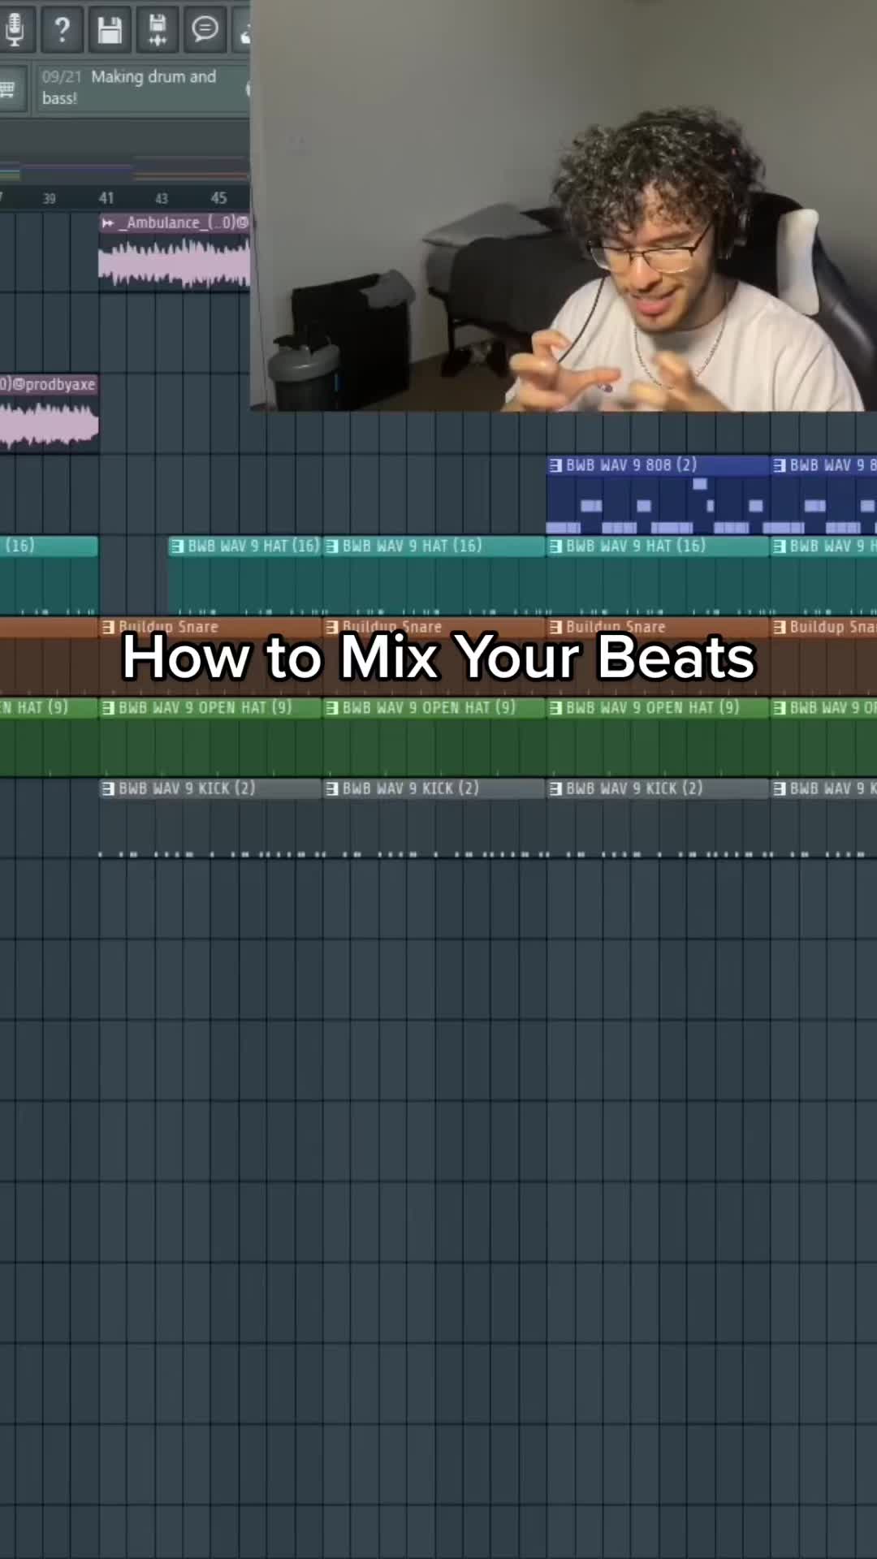Select bar 39 on the timeline ruler

[x=50, y=198]
